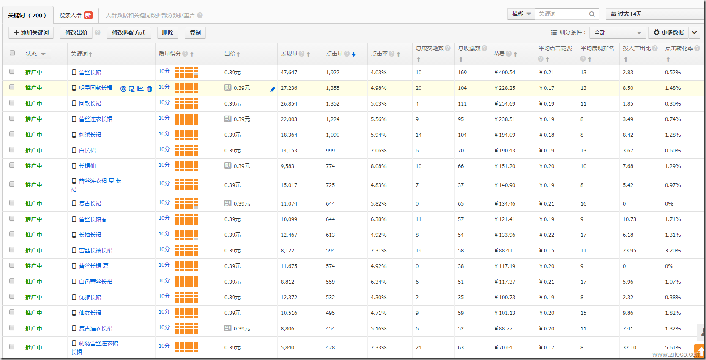The image size is (706, 360).
Task: Tick the select-all checkbox in the header
Action: [x=12, y=53]
